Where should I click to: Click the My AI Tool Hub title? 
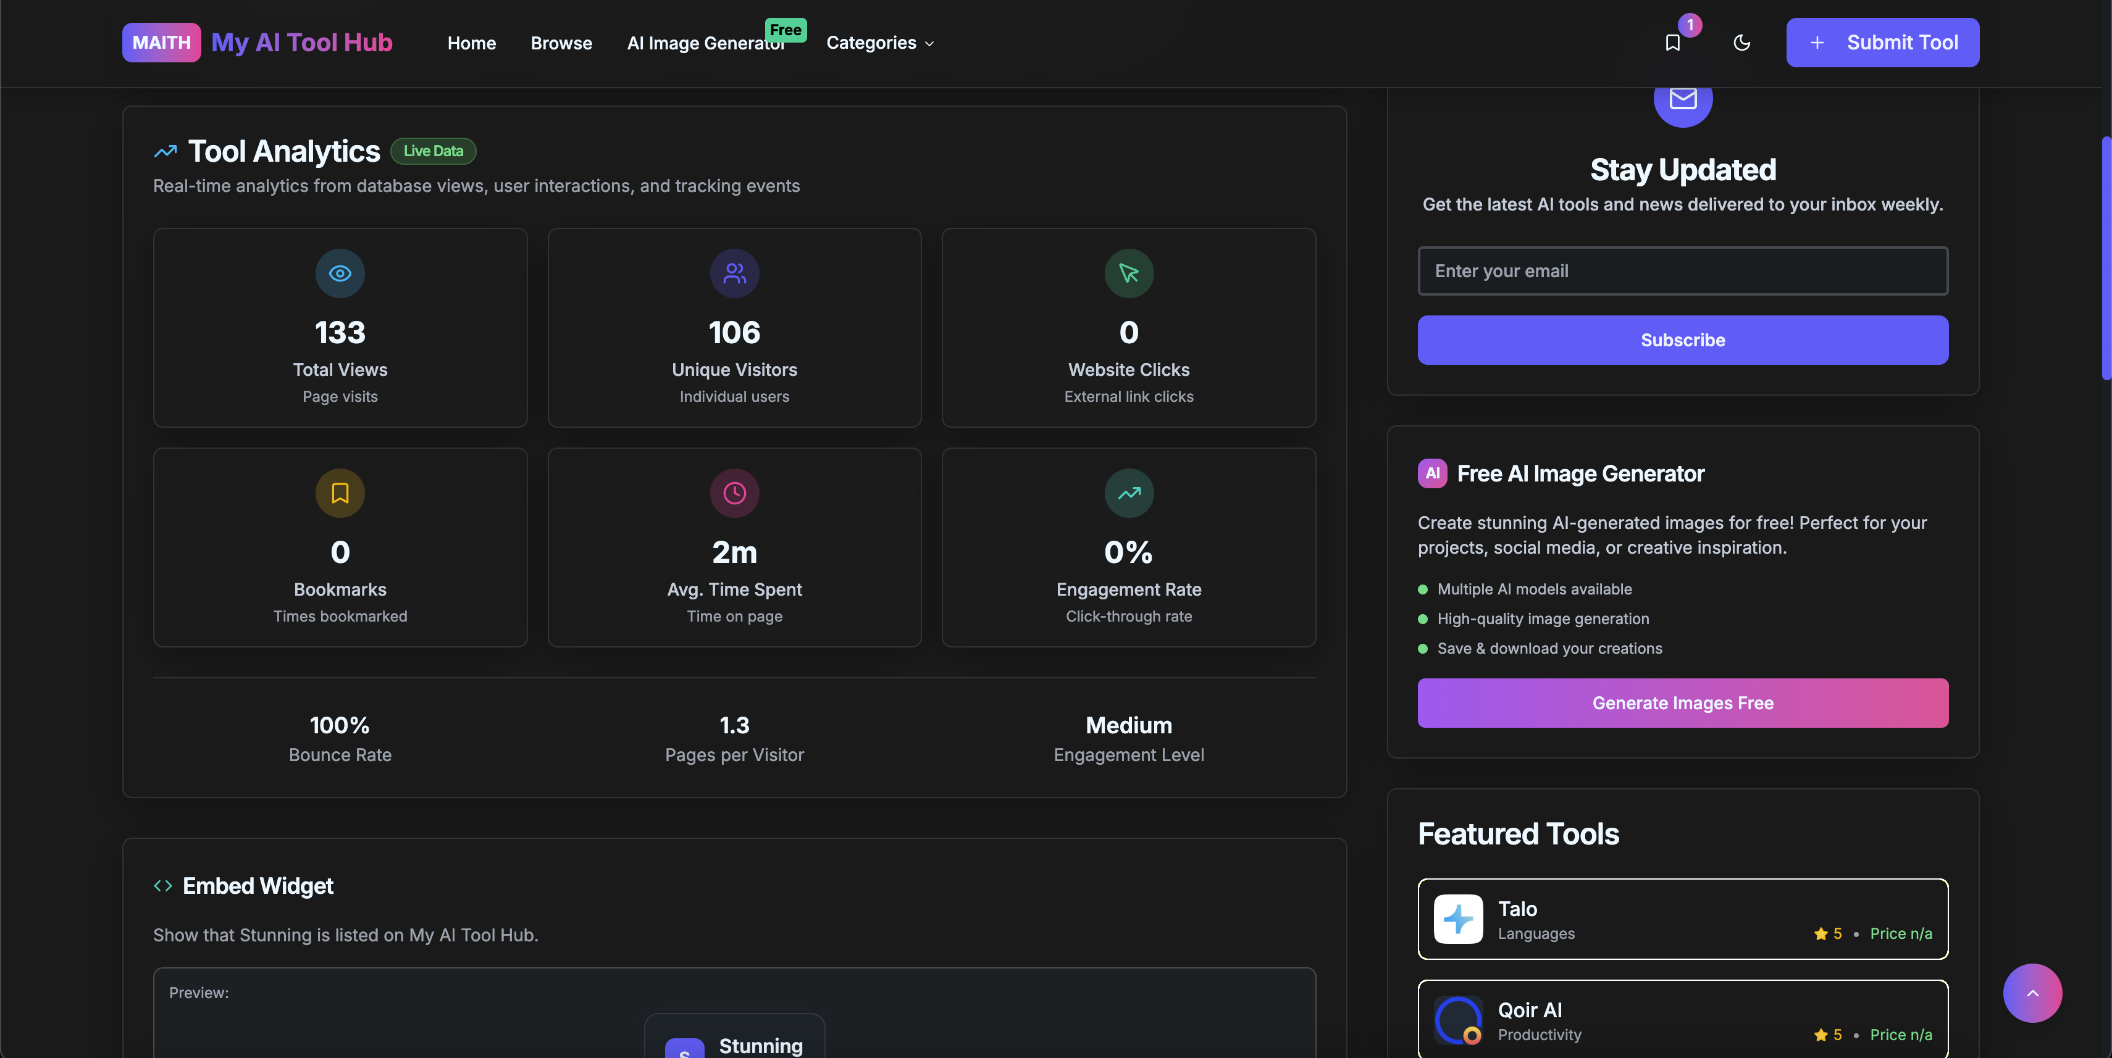(302, 43)
